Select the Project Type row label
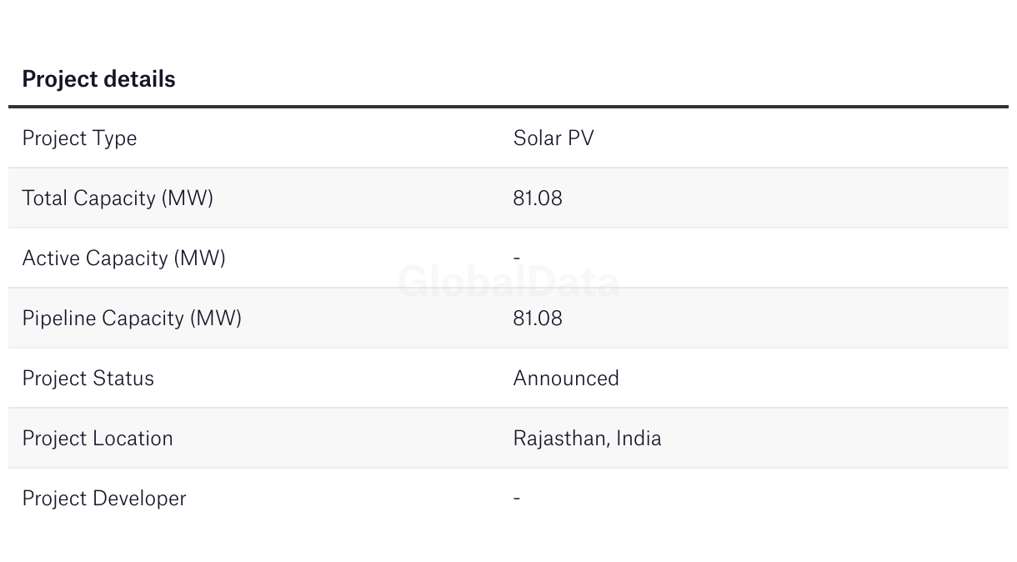 pos(79,138)
